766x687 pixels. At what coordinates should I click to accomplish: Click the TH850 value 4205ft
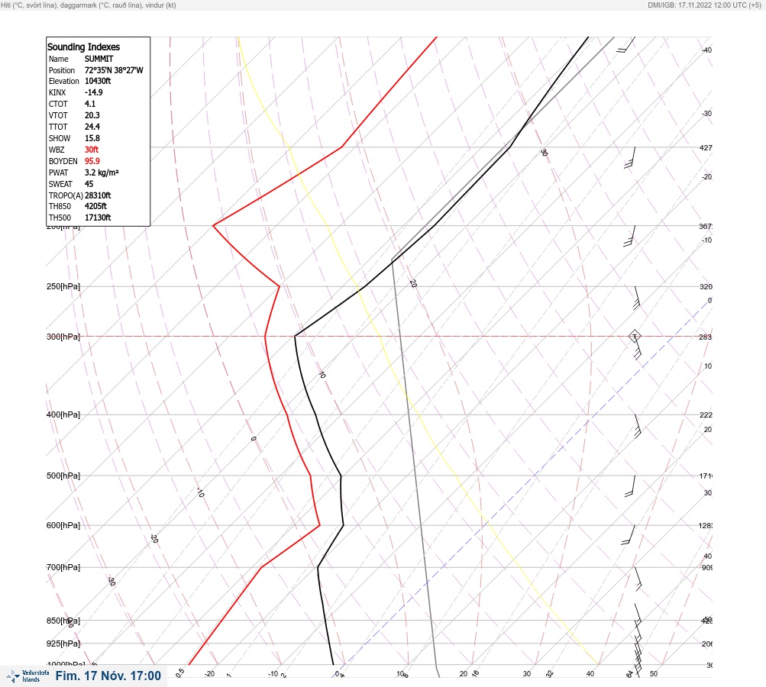click(95, 206)
